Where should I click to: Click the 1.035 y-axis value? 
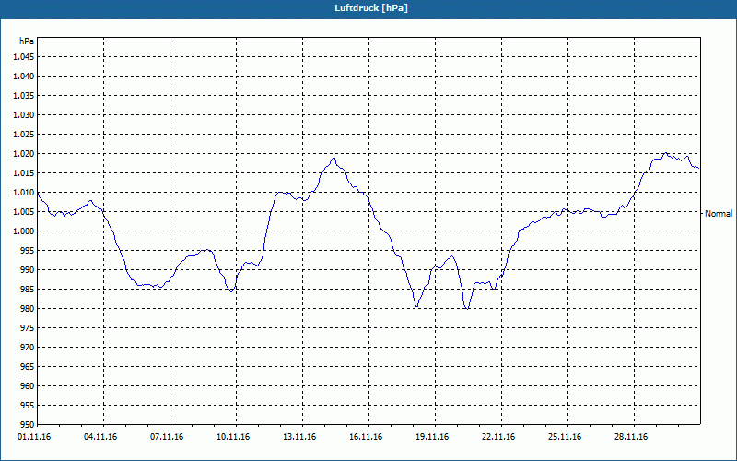[x=24, y=96]
